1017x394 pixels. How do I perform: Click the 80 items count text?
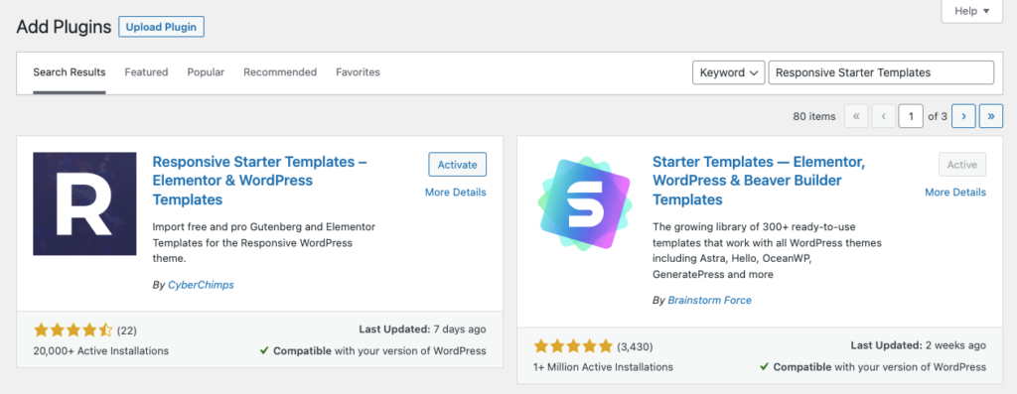(814, 117)
